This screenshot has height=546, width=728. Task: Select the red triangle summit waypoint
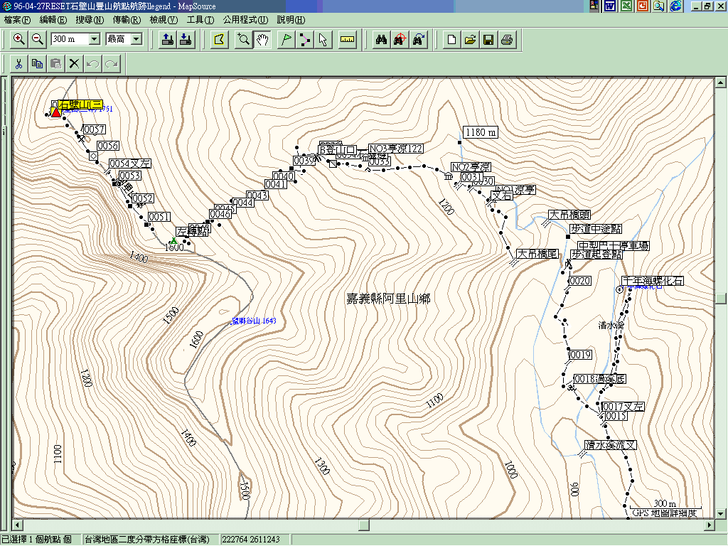[x=55, y=112]
